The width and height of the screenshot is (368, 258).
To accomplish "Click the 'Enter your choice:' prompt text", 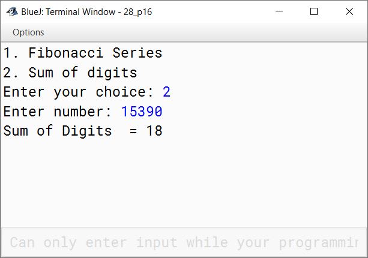I will pos(79,92).
